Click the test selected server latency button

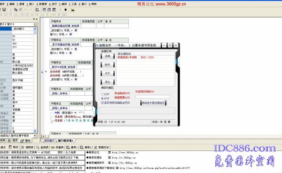click(153, 103)
